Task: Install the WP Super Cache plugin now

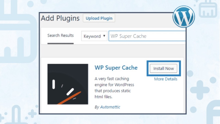Action: tap(163, 68)
